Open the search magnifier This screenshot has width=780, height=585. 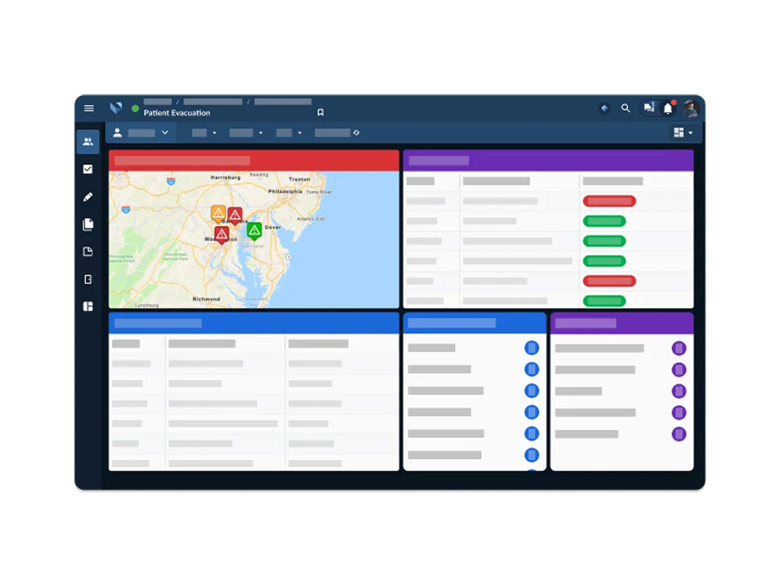tap(626, 108)
